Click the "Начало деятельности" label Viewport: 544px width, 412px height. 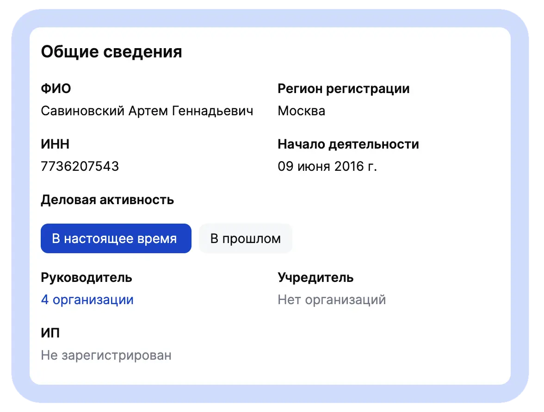pyautogui.click(x=348, y=144)
